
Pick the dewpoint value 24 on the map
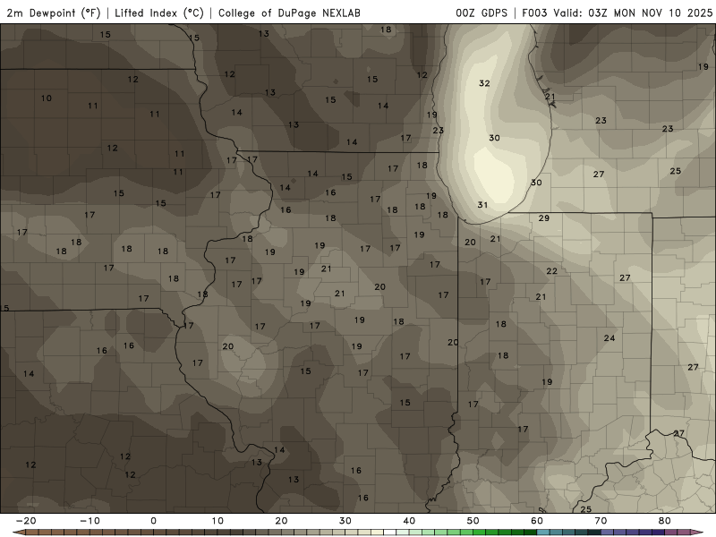(609, 338)
